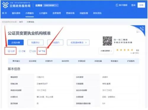Switch to the 办理条件 tab
Image resolution: width=148 pixels, height=110 pixels.
(49, 61)
